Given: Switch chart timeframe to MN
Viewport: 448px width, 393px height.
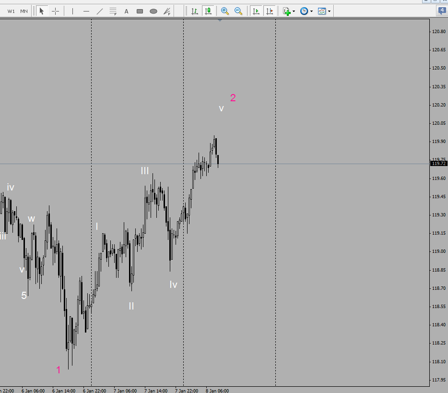Looking at the screenshot, I should tap(23, 11).
